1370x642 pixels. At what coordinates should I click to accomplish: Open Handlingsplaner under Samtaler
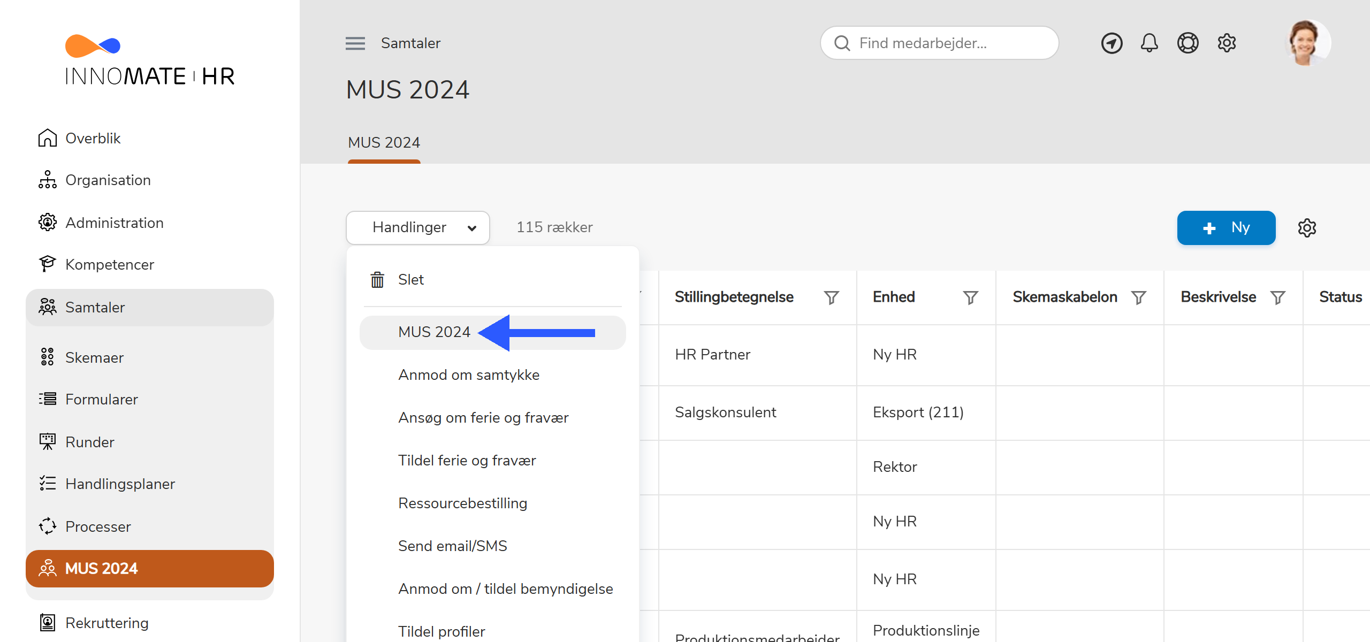(150, 484)
